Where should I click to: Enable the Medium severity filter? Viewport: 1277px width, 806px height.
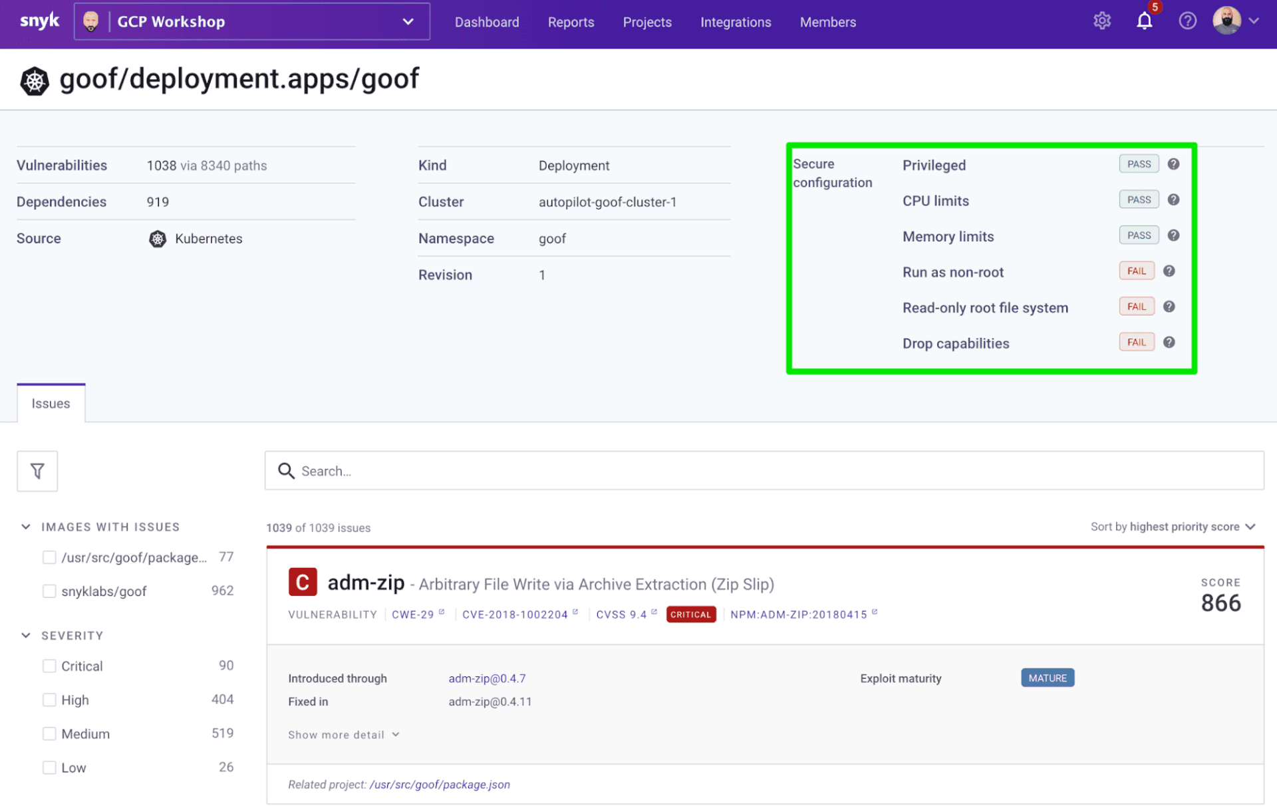pos(49,734)
